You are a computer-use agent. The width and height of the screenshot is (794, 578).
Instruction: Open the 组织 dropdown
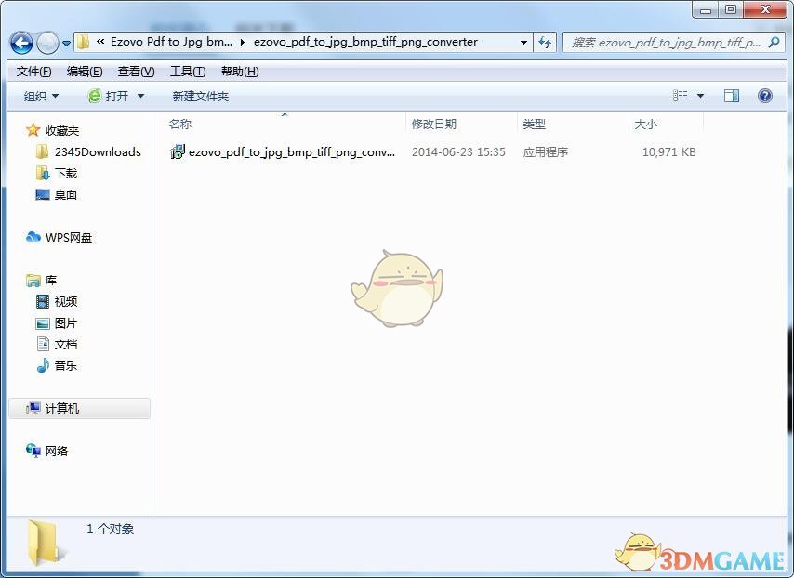click(41, 96)
